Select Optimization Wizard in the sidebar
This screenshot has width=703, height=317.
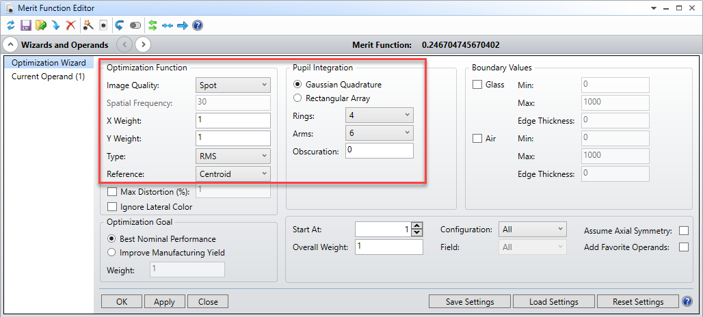pyautogui.click(x=49, y=63)
